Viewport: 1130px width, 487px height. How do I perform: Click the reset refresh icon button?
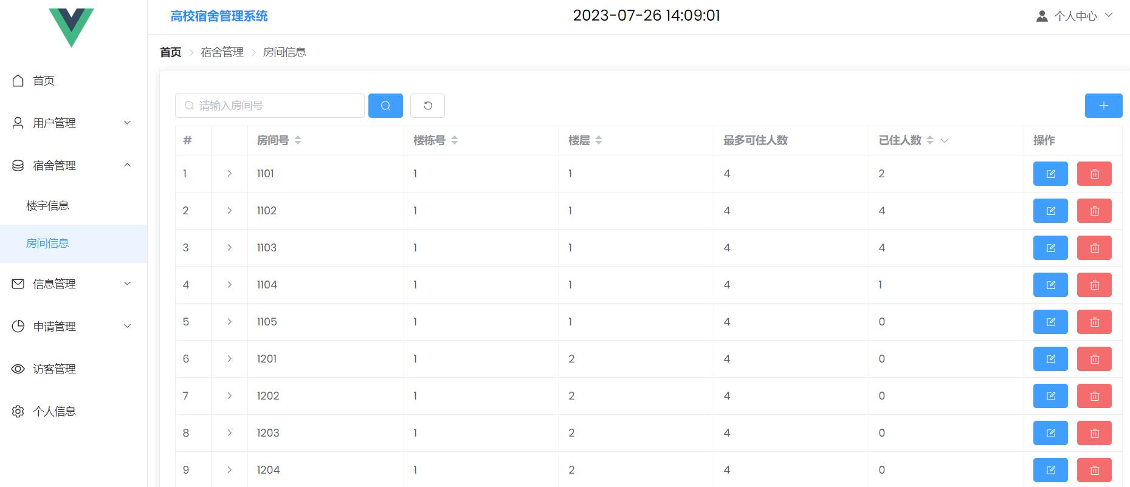[427, 106]
